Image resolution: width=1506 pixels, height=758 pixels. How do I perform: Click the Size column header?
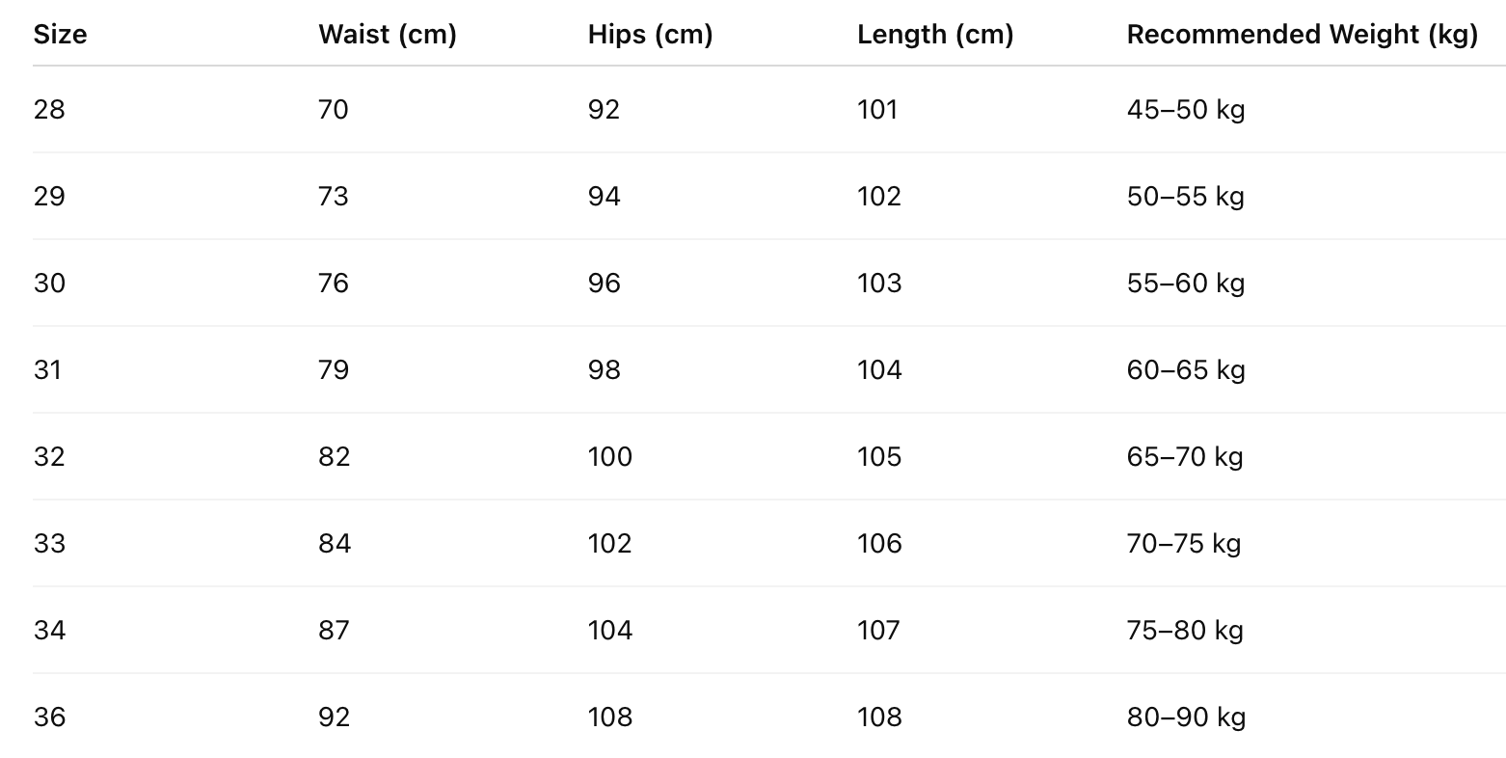(x=60, y=35)
